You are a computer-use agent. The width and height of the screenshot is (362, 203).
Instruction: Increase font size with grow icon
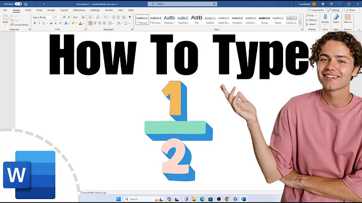click(64, 17)
